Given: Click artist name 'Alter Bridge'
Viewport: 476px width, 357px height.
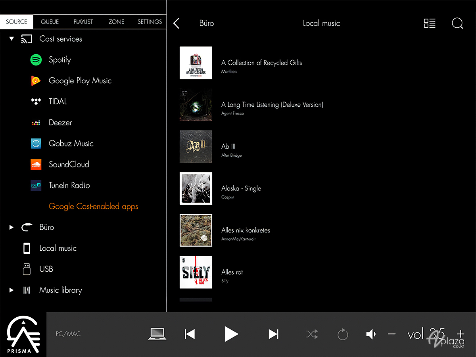Looking at the screenshot, I should pyautogui.click(x=232, y=155).
